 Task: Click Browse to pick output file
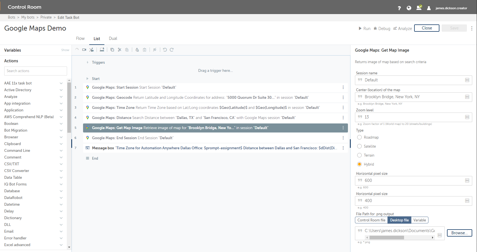(459, 233)
